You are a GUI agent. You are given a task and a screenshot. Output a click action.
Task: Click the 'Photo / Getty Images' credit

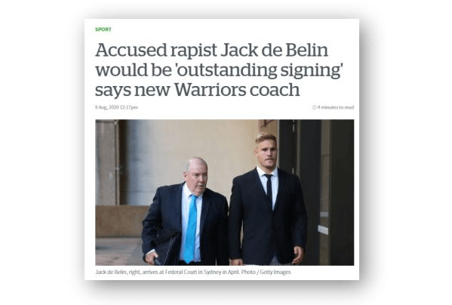point(266,272)
